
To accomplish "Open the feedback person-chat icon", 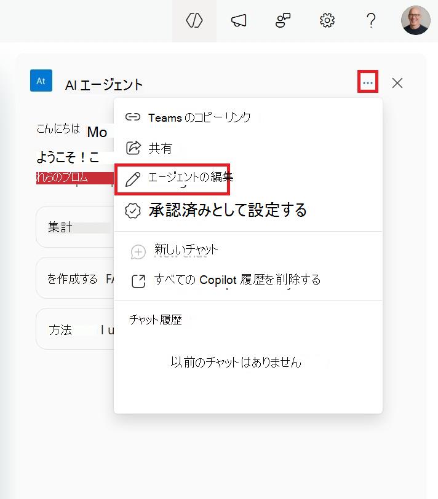I will tap(283, 21).
